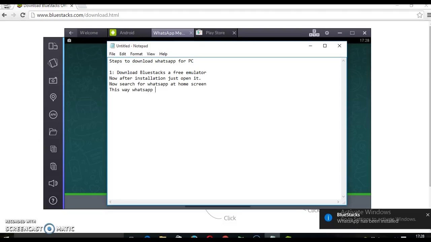Click the Chrome browser back arrow
The width and height of the screenshot is (431, 242).
(4, 15)
